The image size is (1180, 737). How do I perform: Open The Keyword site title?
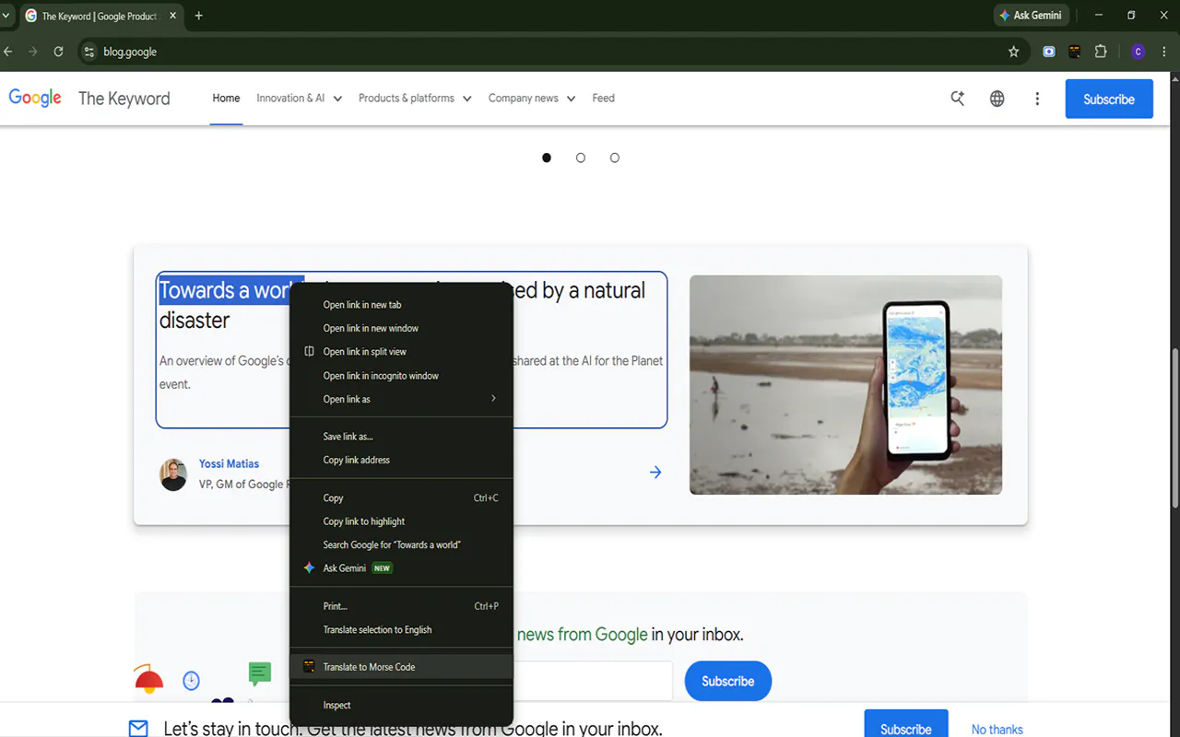point(124,99)
